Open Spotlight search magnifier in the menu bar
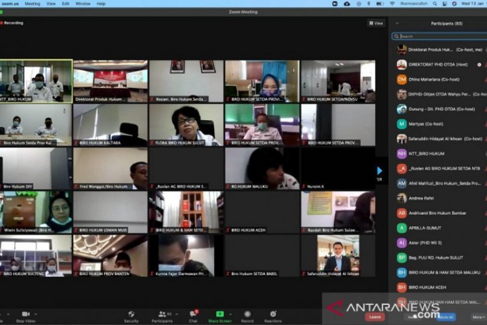The width and height of the screenshot is (487, 325). pyautogui.click(x=435, y=4)
